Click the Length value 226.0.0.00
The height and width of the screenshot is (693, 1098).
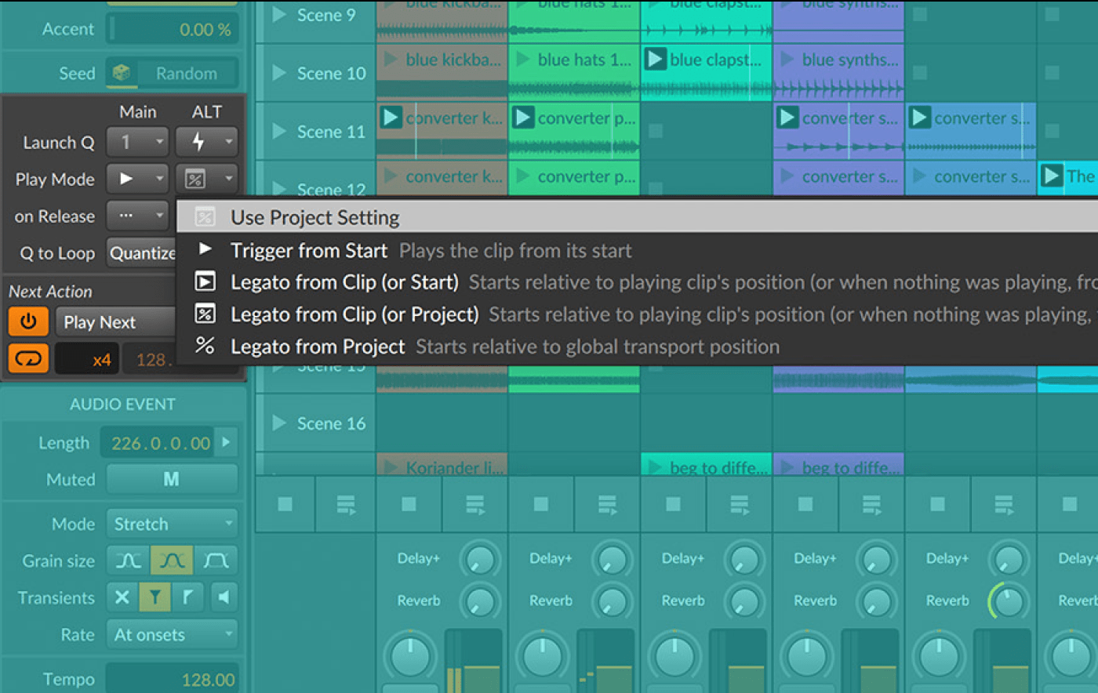(x=158, y=443)
